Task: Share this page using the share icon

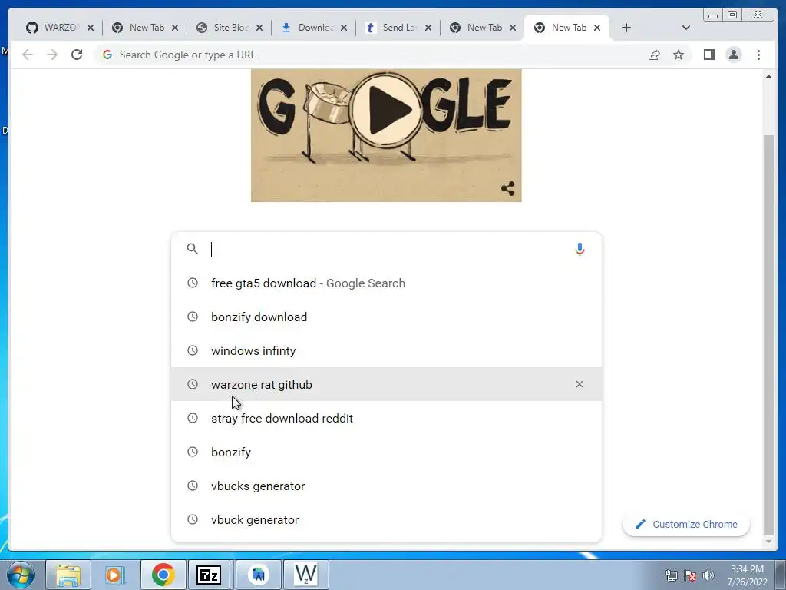Action: coord(654,55)
